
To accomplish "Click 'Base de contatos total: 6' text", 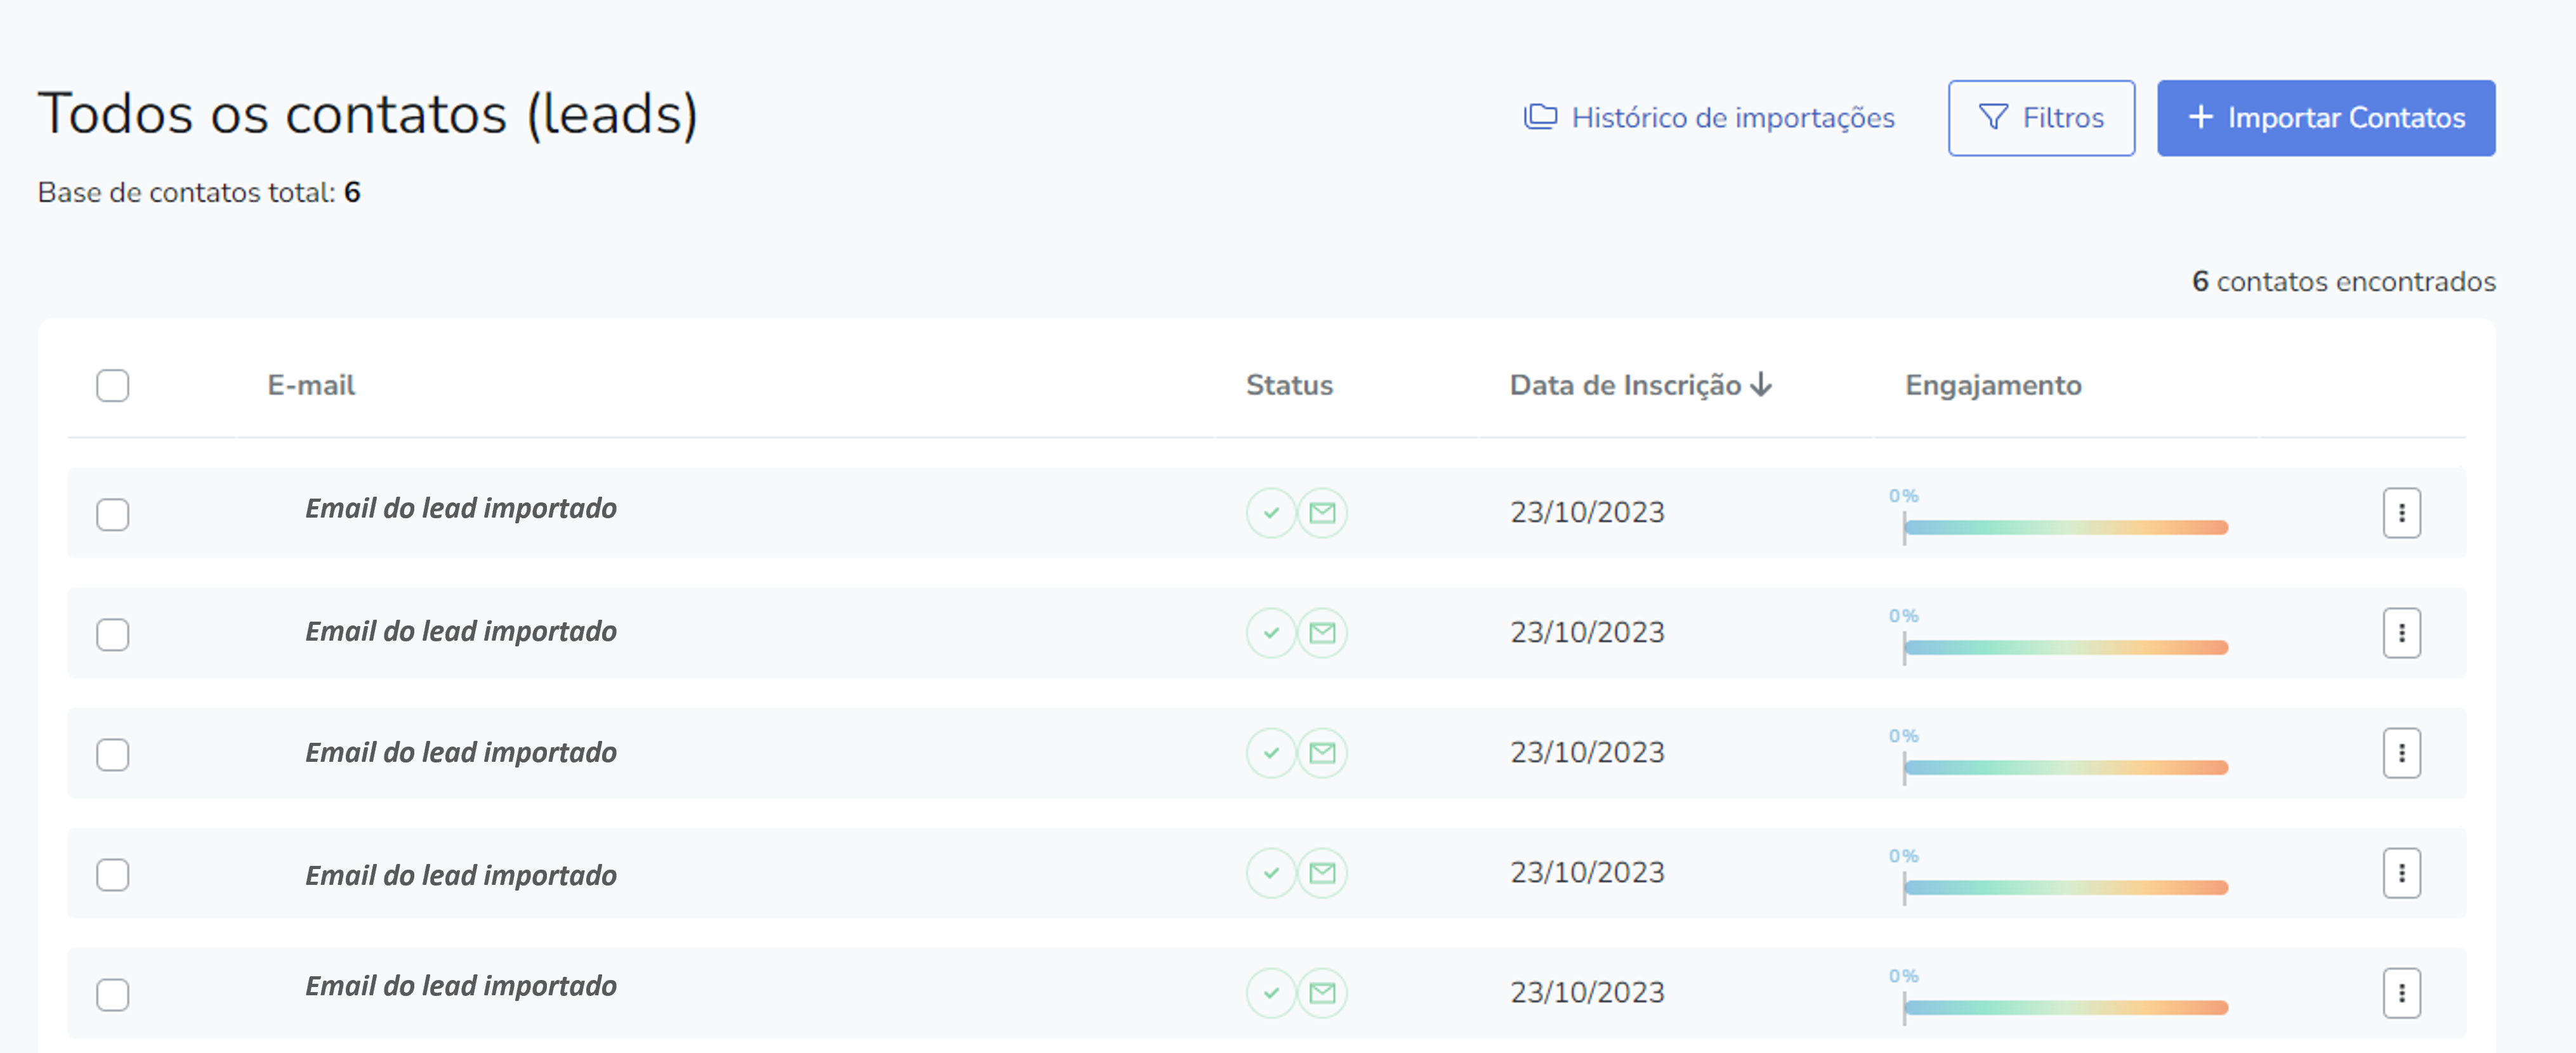I will [199, 192].
